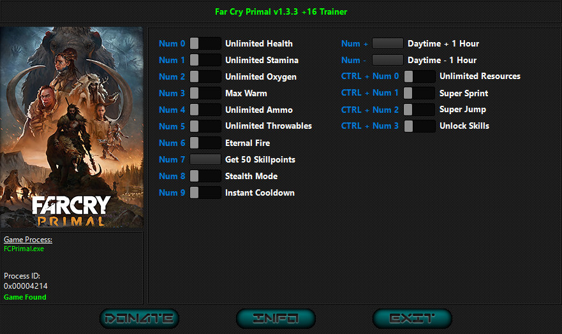Enable Unlimited Stamina toggle
Screen dimensions: 562x334
coord(205,60)
